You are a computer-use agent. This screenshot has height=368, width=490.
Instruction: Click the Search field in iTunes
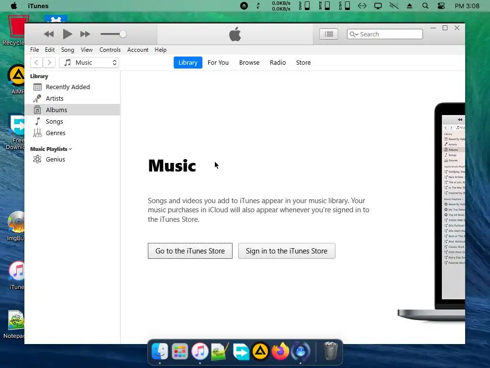385,34
